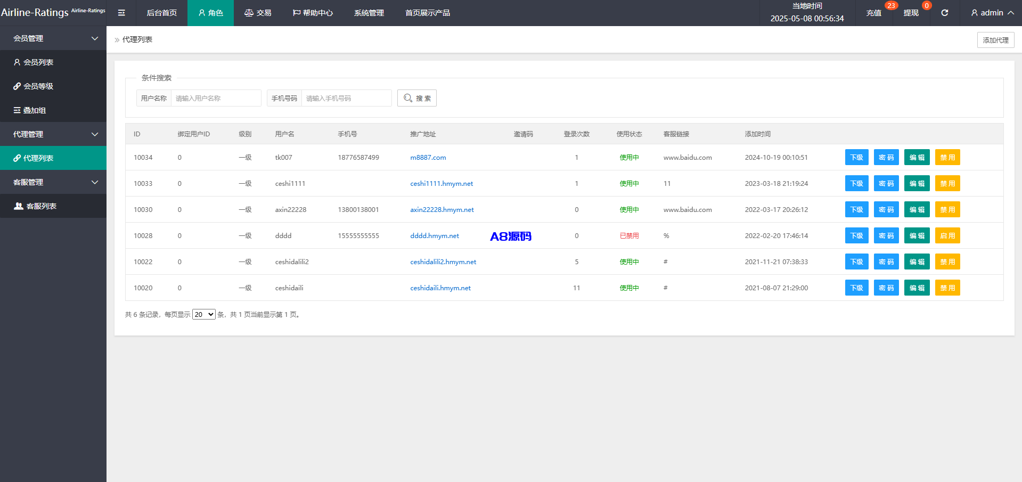The height and width of the screenshot is (482, 1022).
Task: Click the refresh icon in top bar
Action: (x=945, y=13)
